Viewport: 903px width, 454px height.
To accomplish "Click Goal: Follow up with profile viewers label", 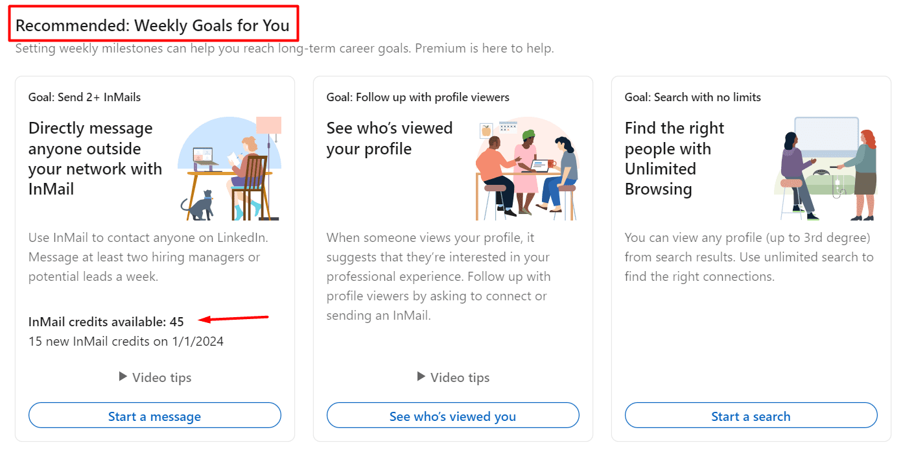I will pyautogui.click(x=418, y=97).
